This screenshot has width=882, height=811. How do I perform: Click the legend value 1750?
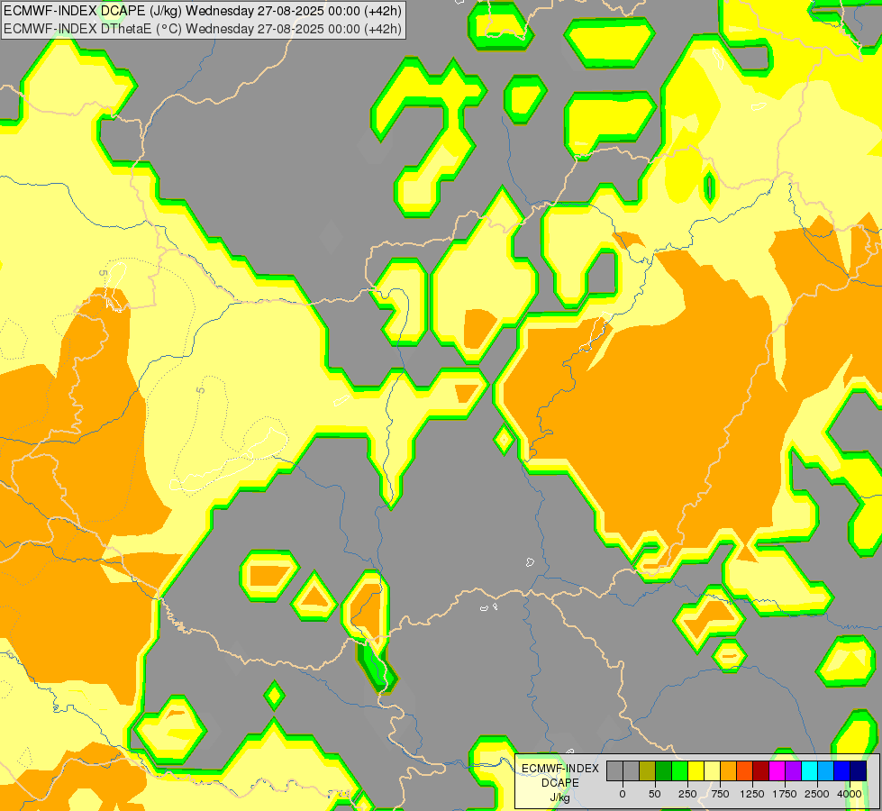pos(785,794)
